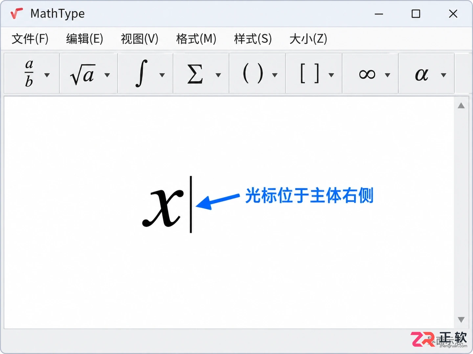Viewport: 473px width, 354px height.
Task: Insert a square root template
Action: pos(82,74)
